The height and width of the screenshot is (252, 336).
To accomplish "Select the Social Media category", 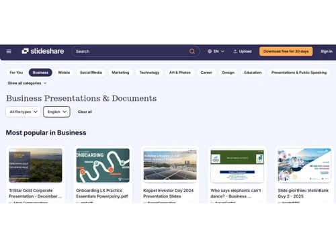I will pos(91,73).
